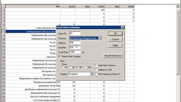Click cell value 469

pos(103,10)
